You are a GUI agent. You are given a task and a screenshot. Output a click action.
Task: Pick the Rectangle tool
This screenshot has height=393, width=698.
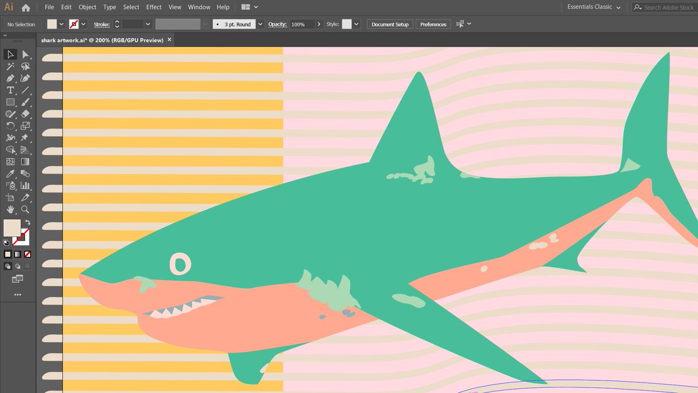(x=10, y=102)
